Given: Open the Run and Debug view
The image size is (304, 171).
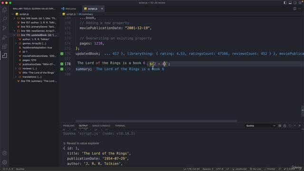Looking at the screenshot, I should click(4, 37).
